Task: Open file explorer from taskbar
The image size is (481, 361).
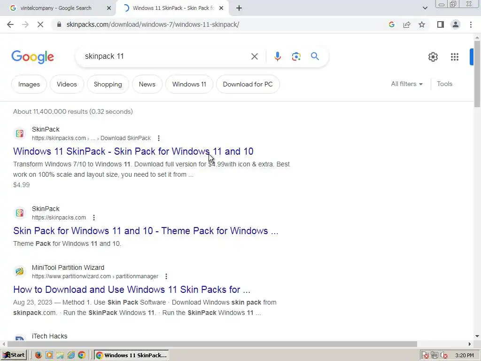Action: (x=60, y=355)
